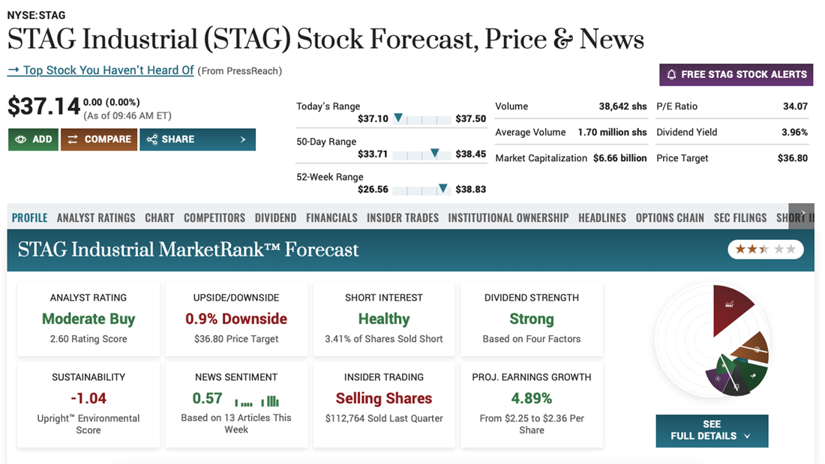Select the Options Chain tab

coord(670,218)
